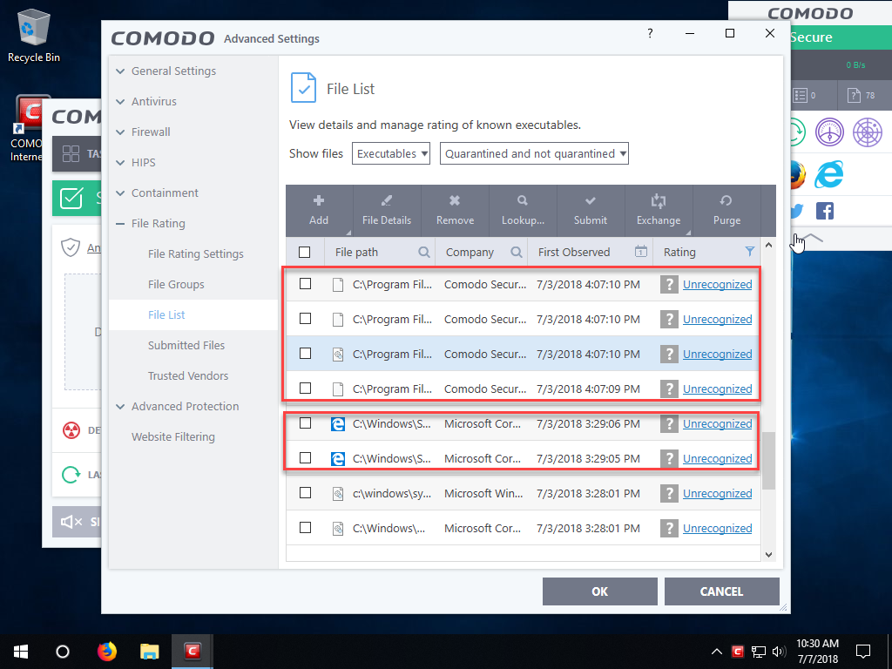The image size is (892, 669).
Task: Click the scroll down arrow of file list
Action: click(x=768, y=555)
